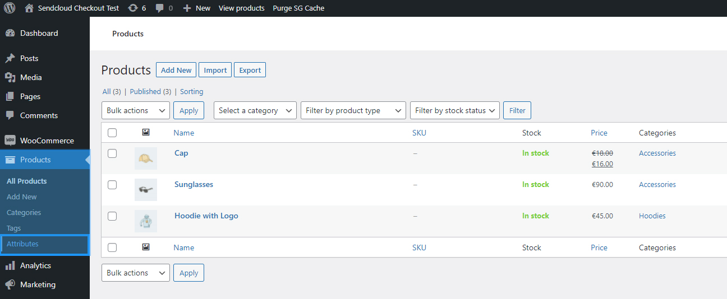727x299 pixels.
Task: Sort by Price in table footer
Action: click(x=599, y=247)
